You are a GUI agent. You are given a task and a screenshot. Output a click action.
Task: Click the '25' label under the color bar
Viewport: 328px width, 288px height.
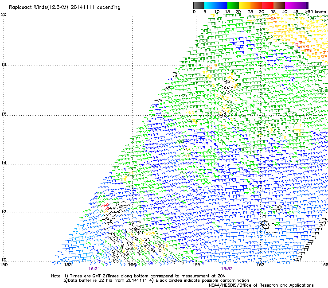(x=250, y=12)
